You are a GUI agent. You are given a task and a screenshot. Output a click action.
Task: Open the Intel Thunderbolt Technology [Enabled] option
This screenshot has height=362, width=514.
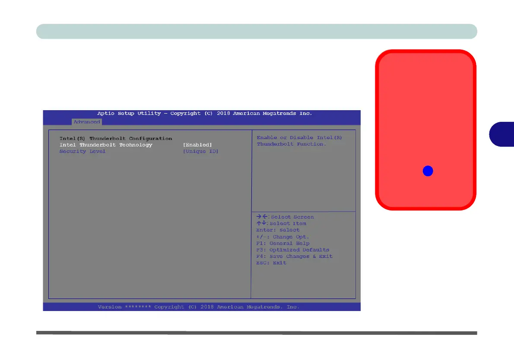197,145
